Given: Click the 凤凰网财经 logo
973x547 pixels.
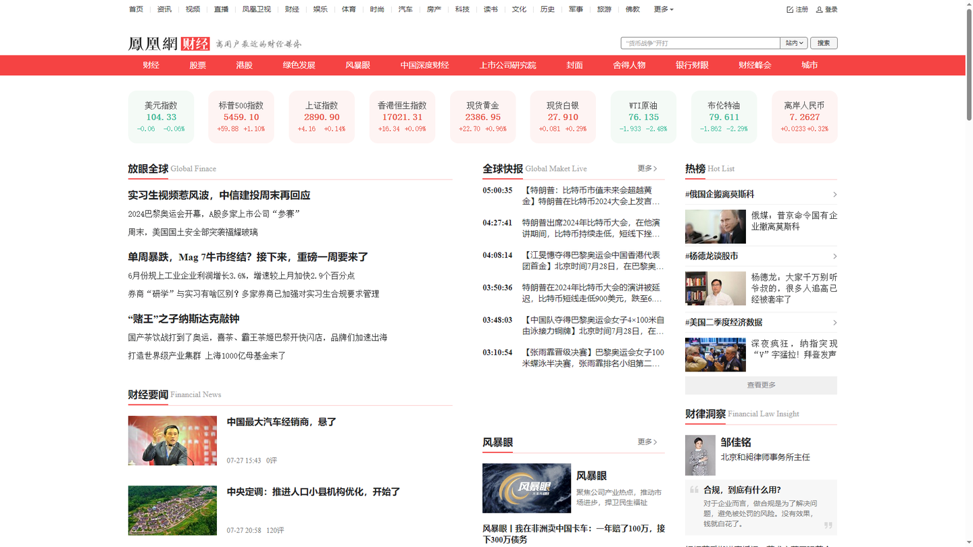Looking at the screenshot, I should 169,44.
